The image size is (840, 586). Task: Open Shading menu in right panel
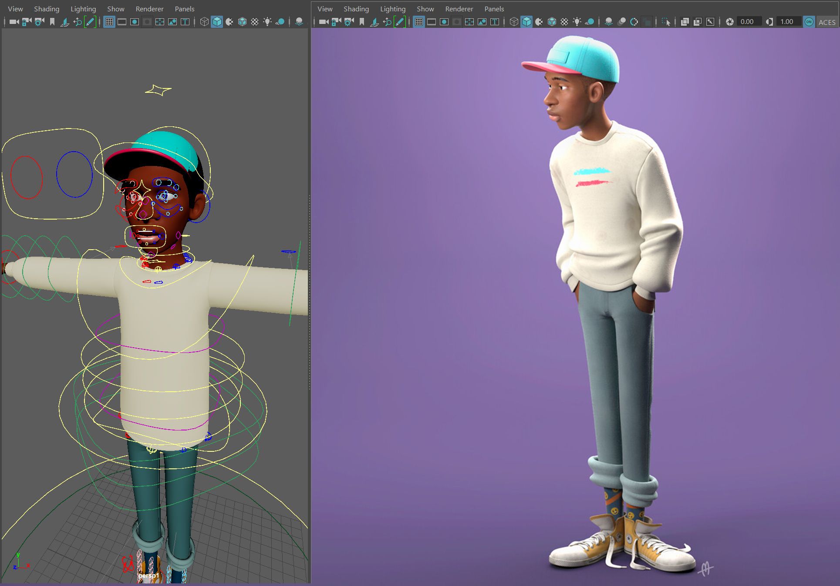click(356, 9)
